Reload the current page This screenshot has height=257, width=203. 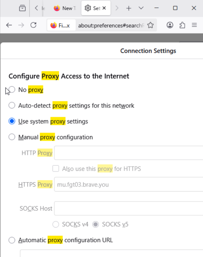[x=33, y=25]
